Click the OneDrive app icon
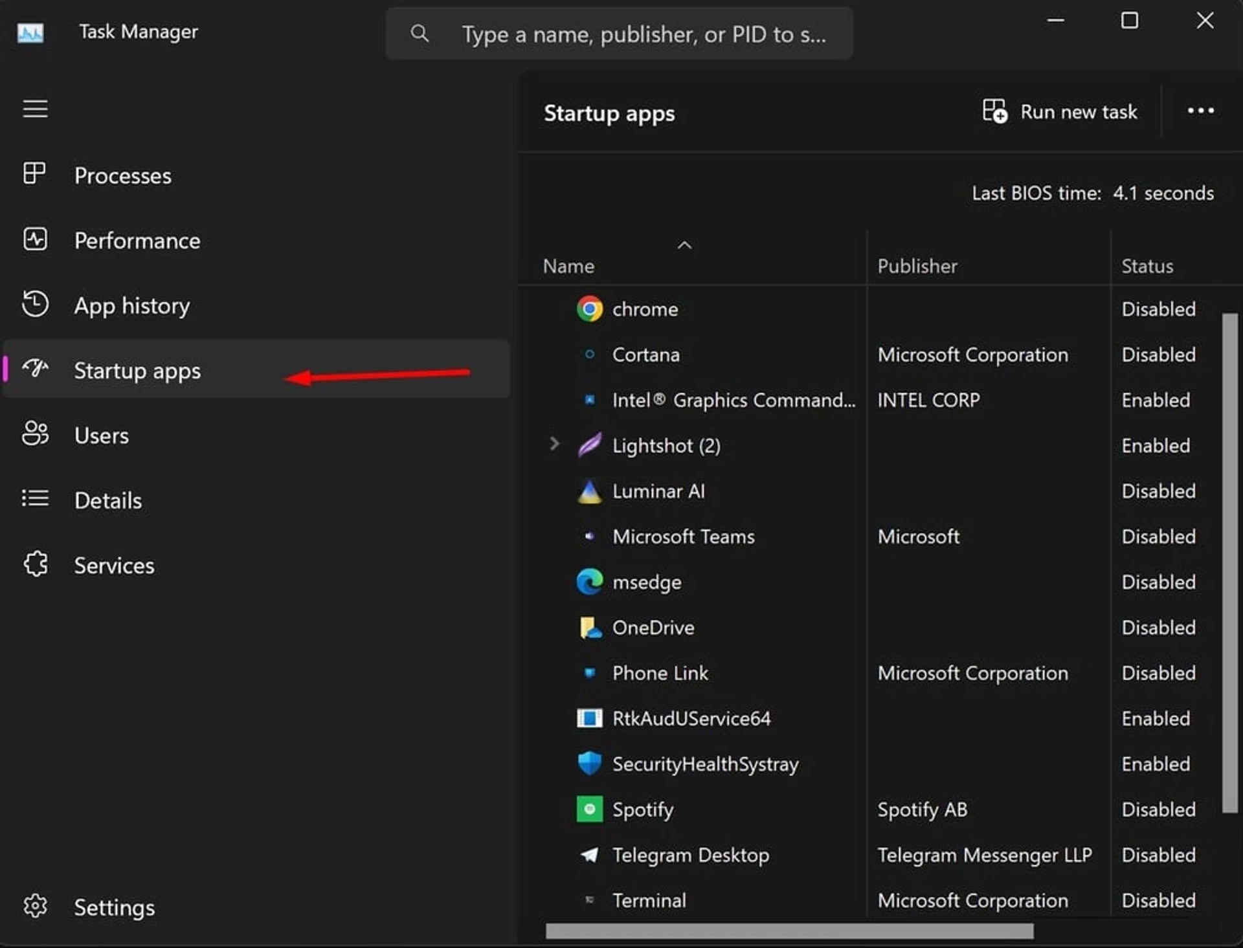Image resolution: width=1243 pixels, height=948 pixels. point(589,627)
